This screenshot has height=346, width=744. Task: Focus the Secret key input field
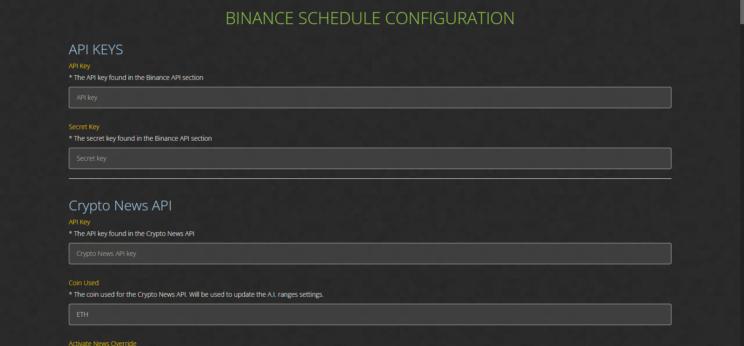click(370, 158)
